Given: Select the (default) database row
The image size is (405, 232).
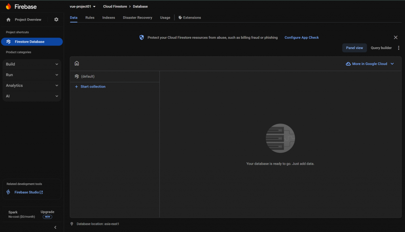Looking at the screenshot, I should (115, 76).
